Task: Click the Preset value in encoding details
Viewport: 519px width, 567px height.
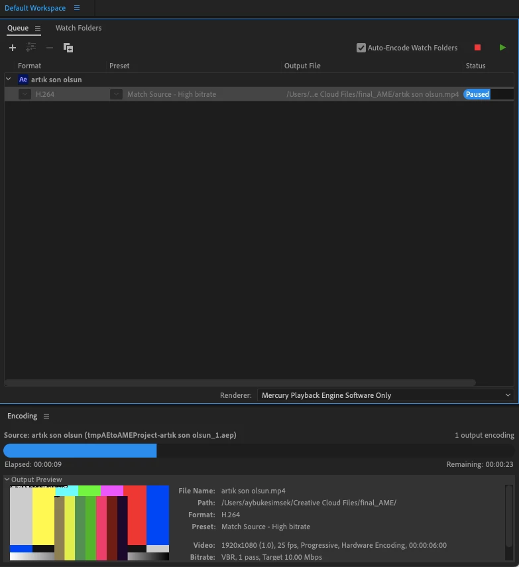Action: (266, 527)
